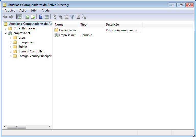The width and height of the screenshot is (196, 137).
Task: Open the Exibir menu
Action: 34,10
